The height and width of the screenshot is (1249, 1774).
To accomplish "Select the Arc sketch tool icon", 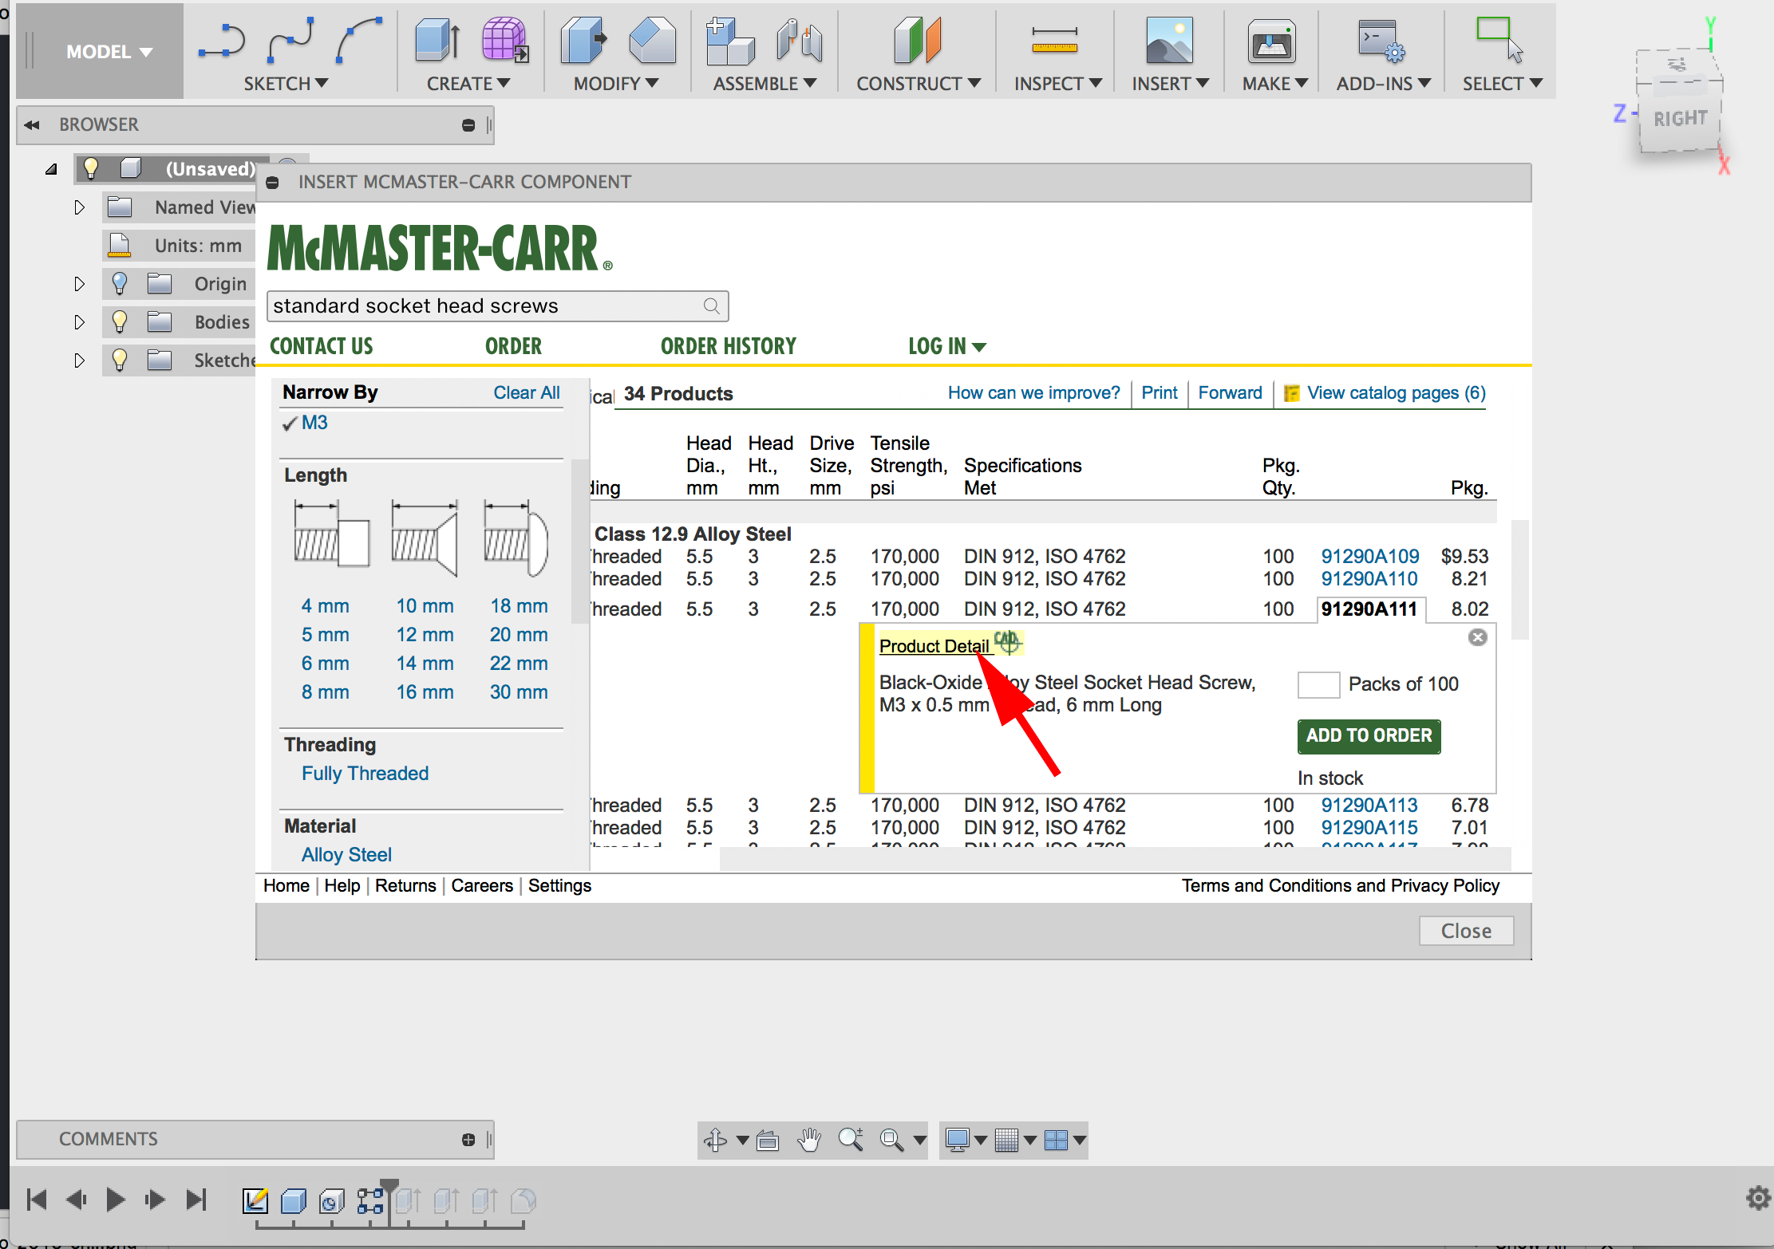I will coord(358,40).
